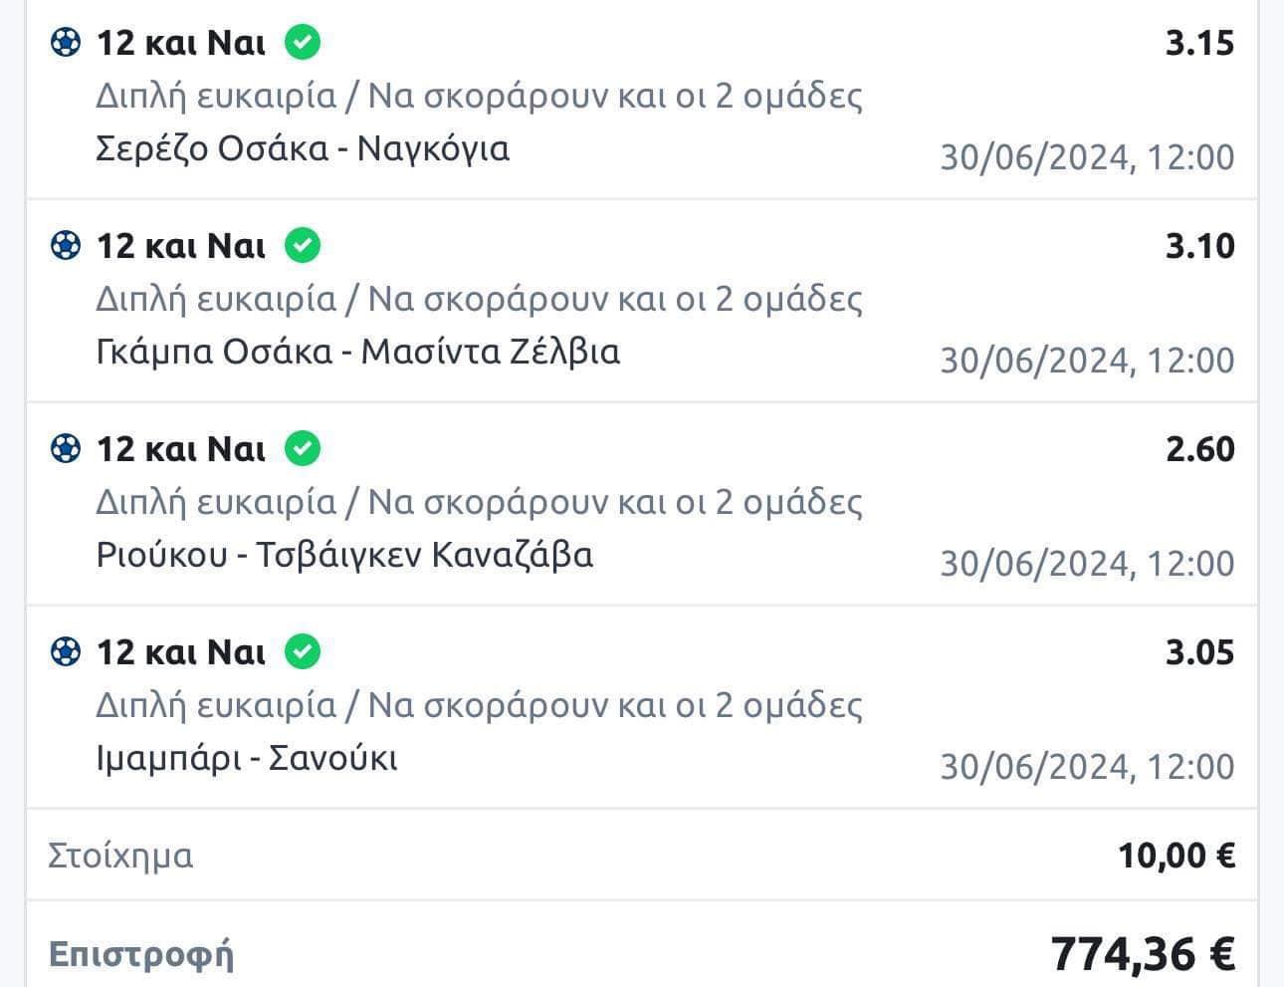Viewport: 1284px width, 987px height.
Task: Click the 3.15 odds value
Action: coord(1199,43)
